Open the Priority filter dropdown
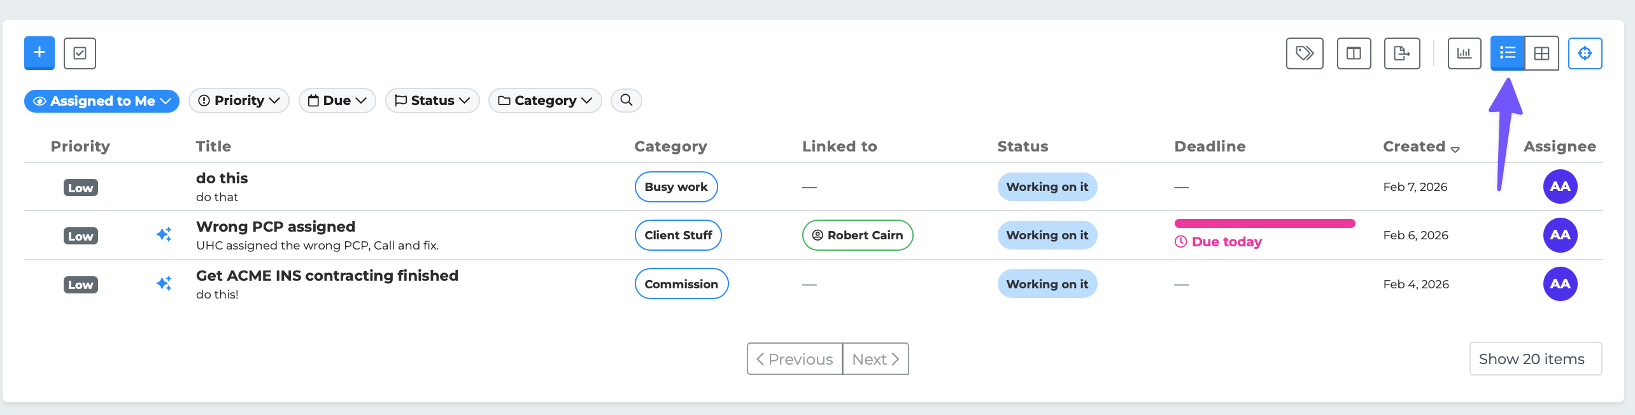 [x=239, y=101]
